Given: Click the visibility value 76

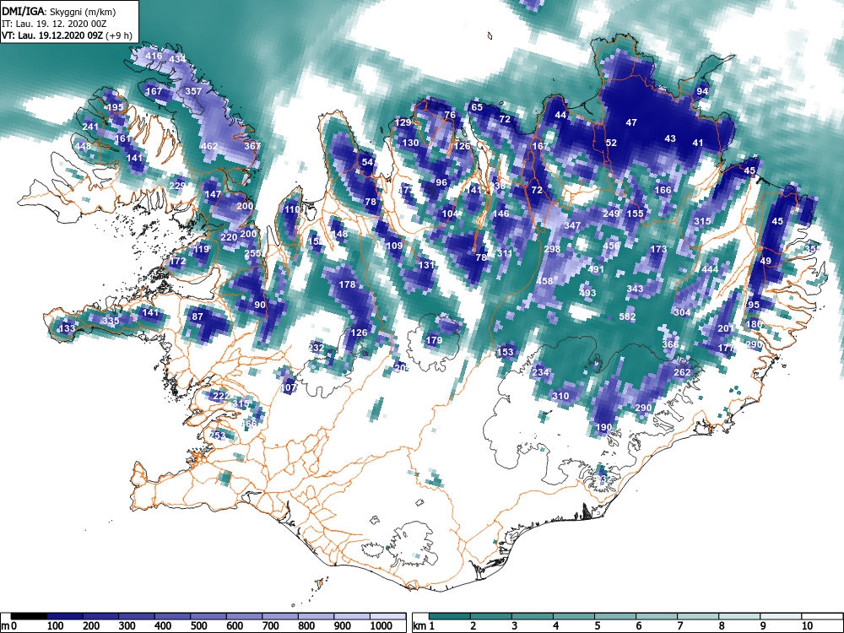Looking at the screenshot, I should click(x=450, y=115).
